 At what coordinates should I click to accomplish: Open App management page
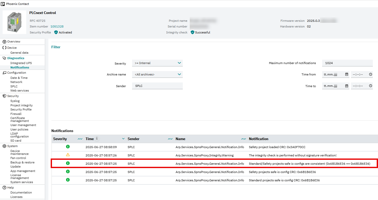click(23, 171)
